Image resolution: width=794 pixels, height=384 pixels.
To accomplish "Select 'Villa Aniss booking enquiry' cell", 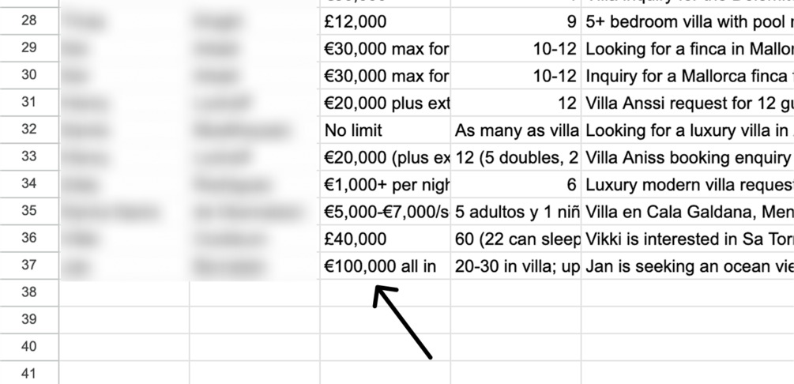I will coord(687,157).
